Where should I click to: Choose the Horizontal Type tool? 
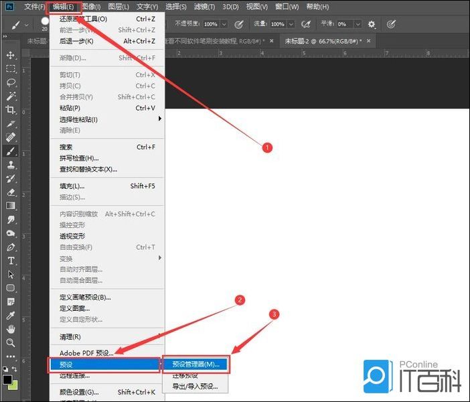click(x=11, y=261)
